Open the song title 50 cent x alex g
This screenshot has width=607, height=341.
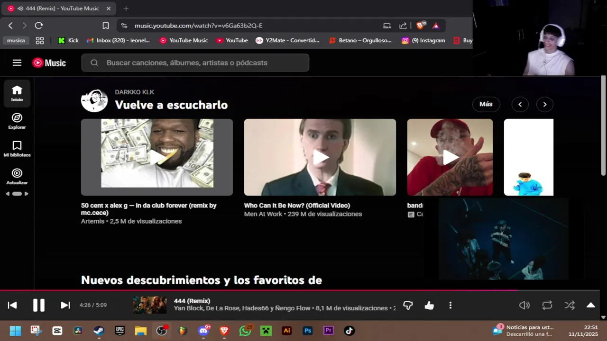(148, 209)
